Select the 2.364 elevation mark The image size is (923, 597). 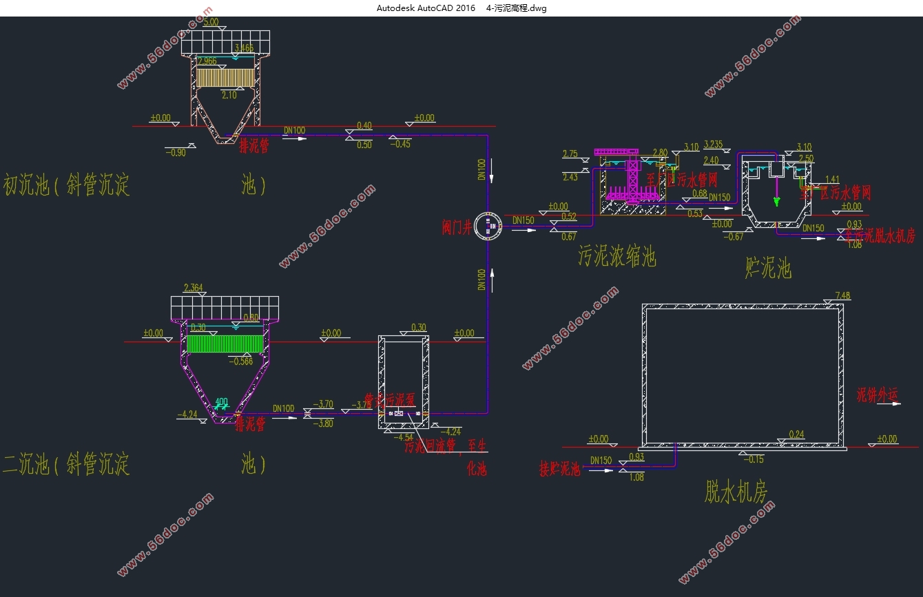(x=194, y=288)
